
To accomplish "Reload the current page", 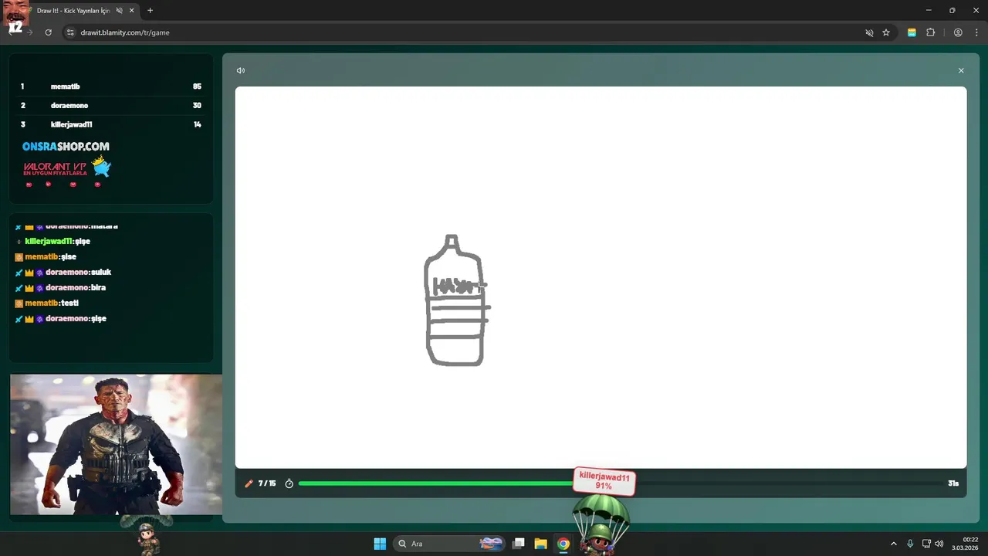I will [x=48, y=32].
